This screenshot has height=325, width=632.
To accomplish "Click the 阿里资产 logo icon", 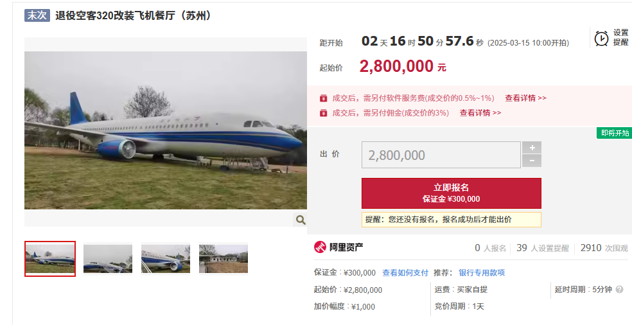I will pyautogui.click(x=320, y=247).
